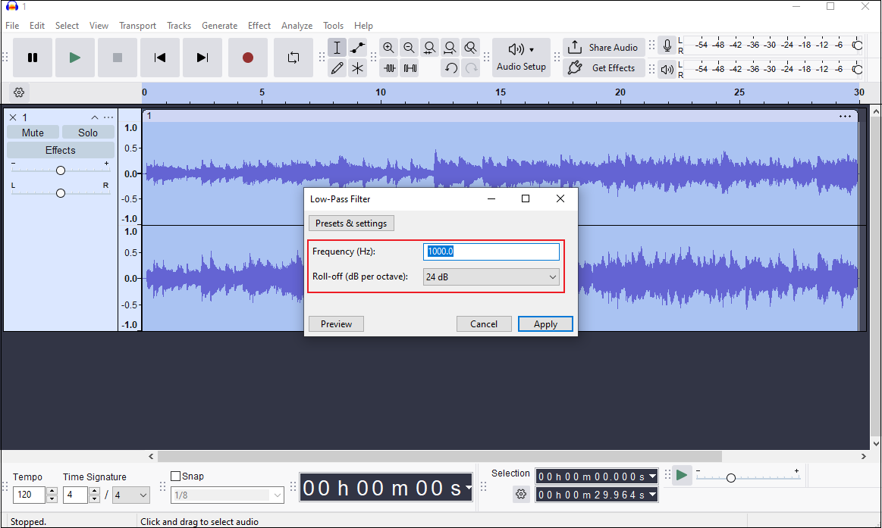Screen dimensions: 882x528
Task: Click Fit Project to Width icon
Action: pyautogui.click(x=450, y=47)
